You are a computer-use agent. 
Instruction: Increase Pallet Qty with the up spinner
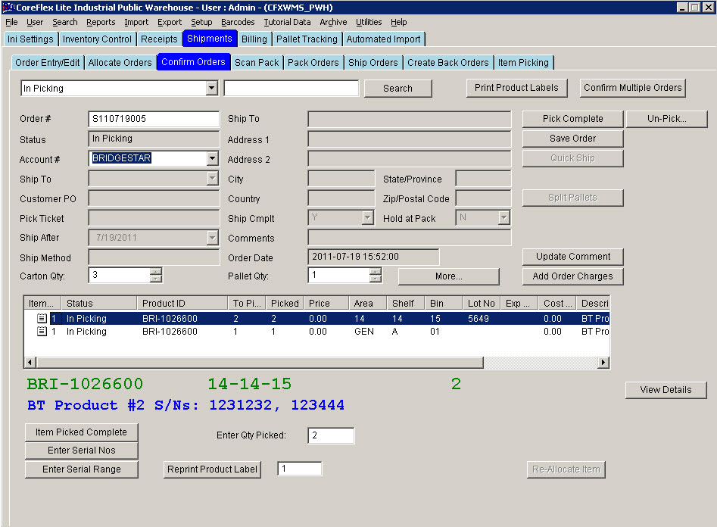[376, 271]
